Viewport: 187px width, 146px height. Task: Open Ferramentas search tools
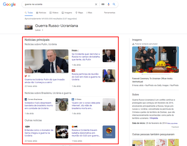110,13
